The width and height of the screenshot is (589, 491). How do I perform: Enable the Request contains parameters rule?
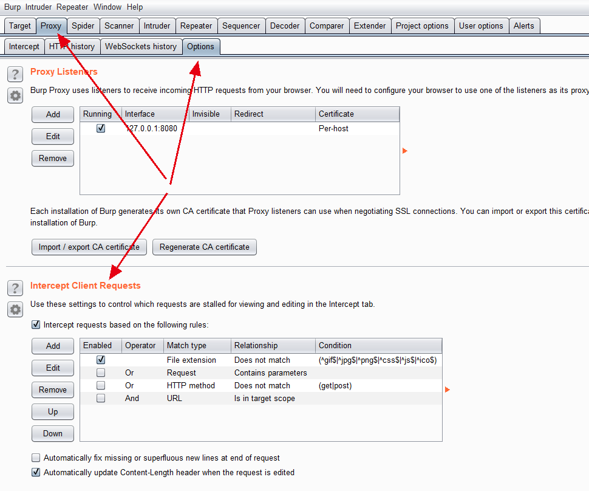101,373
